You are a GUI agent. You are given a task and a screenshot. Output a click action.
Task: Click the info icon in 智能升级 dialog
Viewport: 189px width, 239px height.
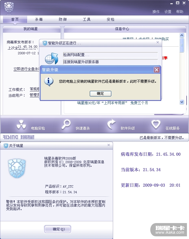click(x=49, y=81)
